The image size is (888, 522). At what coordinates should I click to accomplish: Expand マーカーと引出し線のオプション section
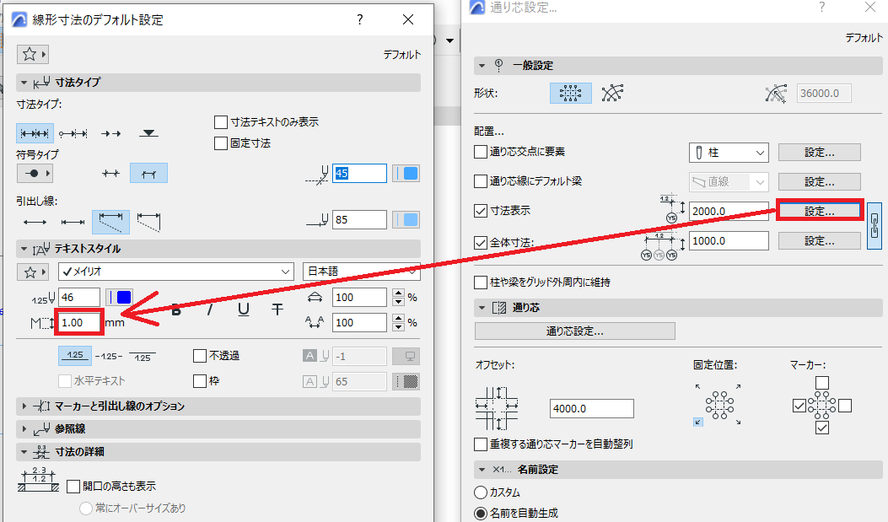coord(24,406)
